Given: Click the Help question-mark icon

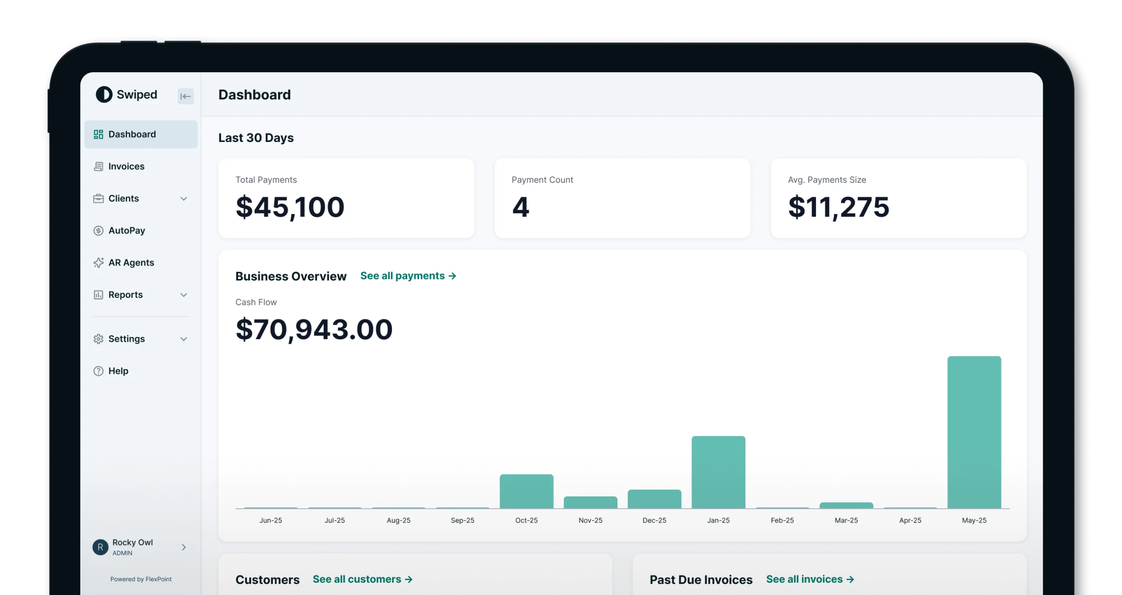Looking at the screenshot, I should coord(98,371).
